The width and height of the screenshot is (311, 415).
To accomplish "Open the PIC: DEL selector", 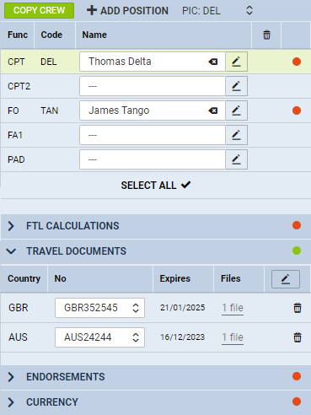I will point(217,11).
